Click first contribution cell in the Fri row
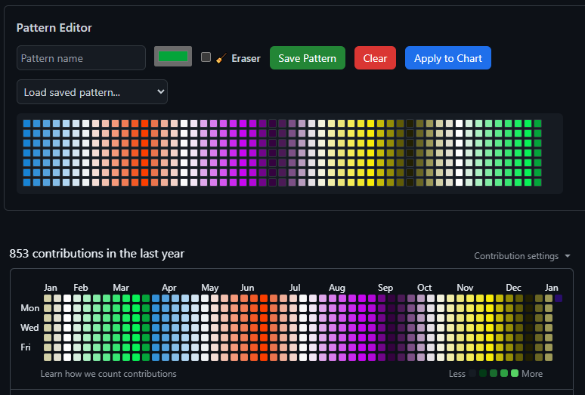The image size is (585, 395). tap(48, 347)
